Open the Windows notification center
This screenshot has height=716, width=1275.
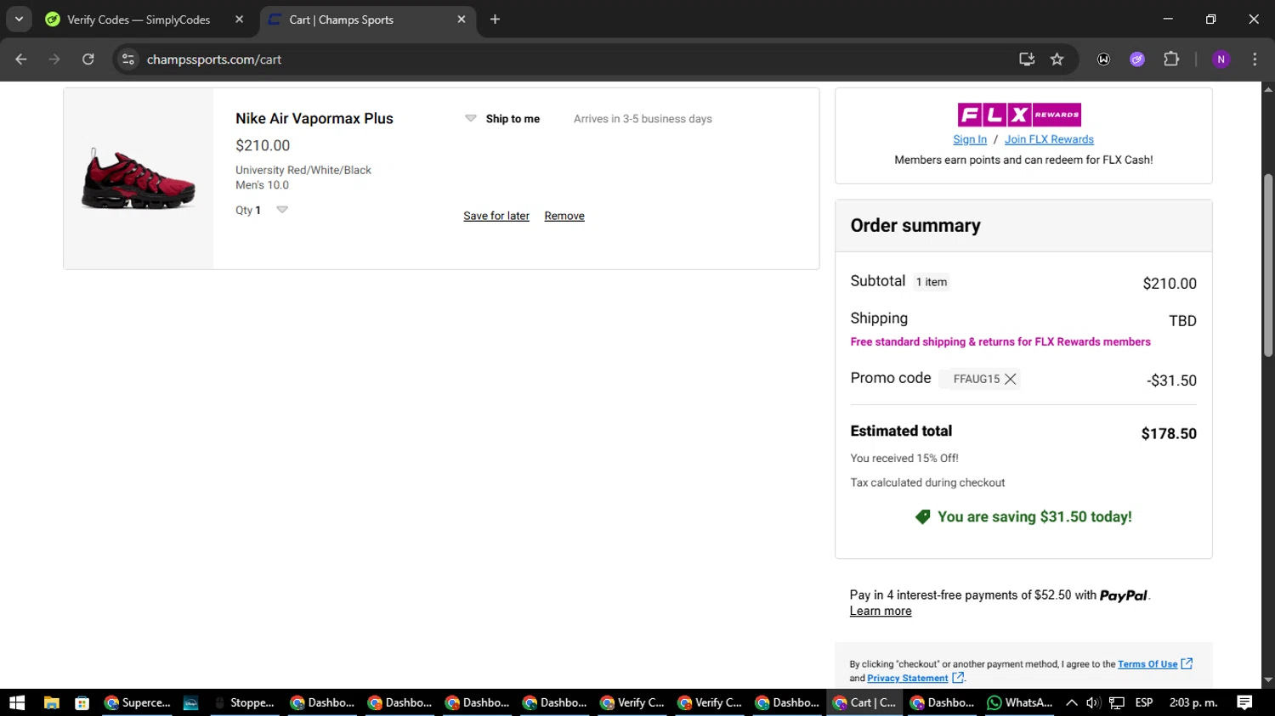1244,702
